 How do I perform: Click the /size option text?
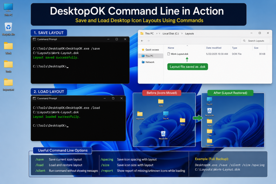105,165
